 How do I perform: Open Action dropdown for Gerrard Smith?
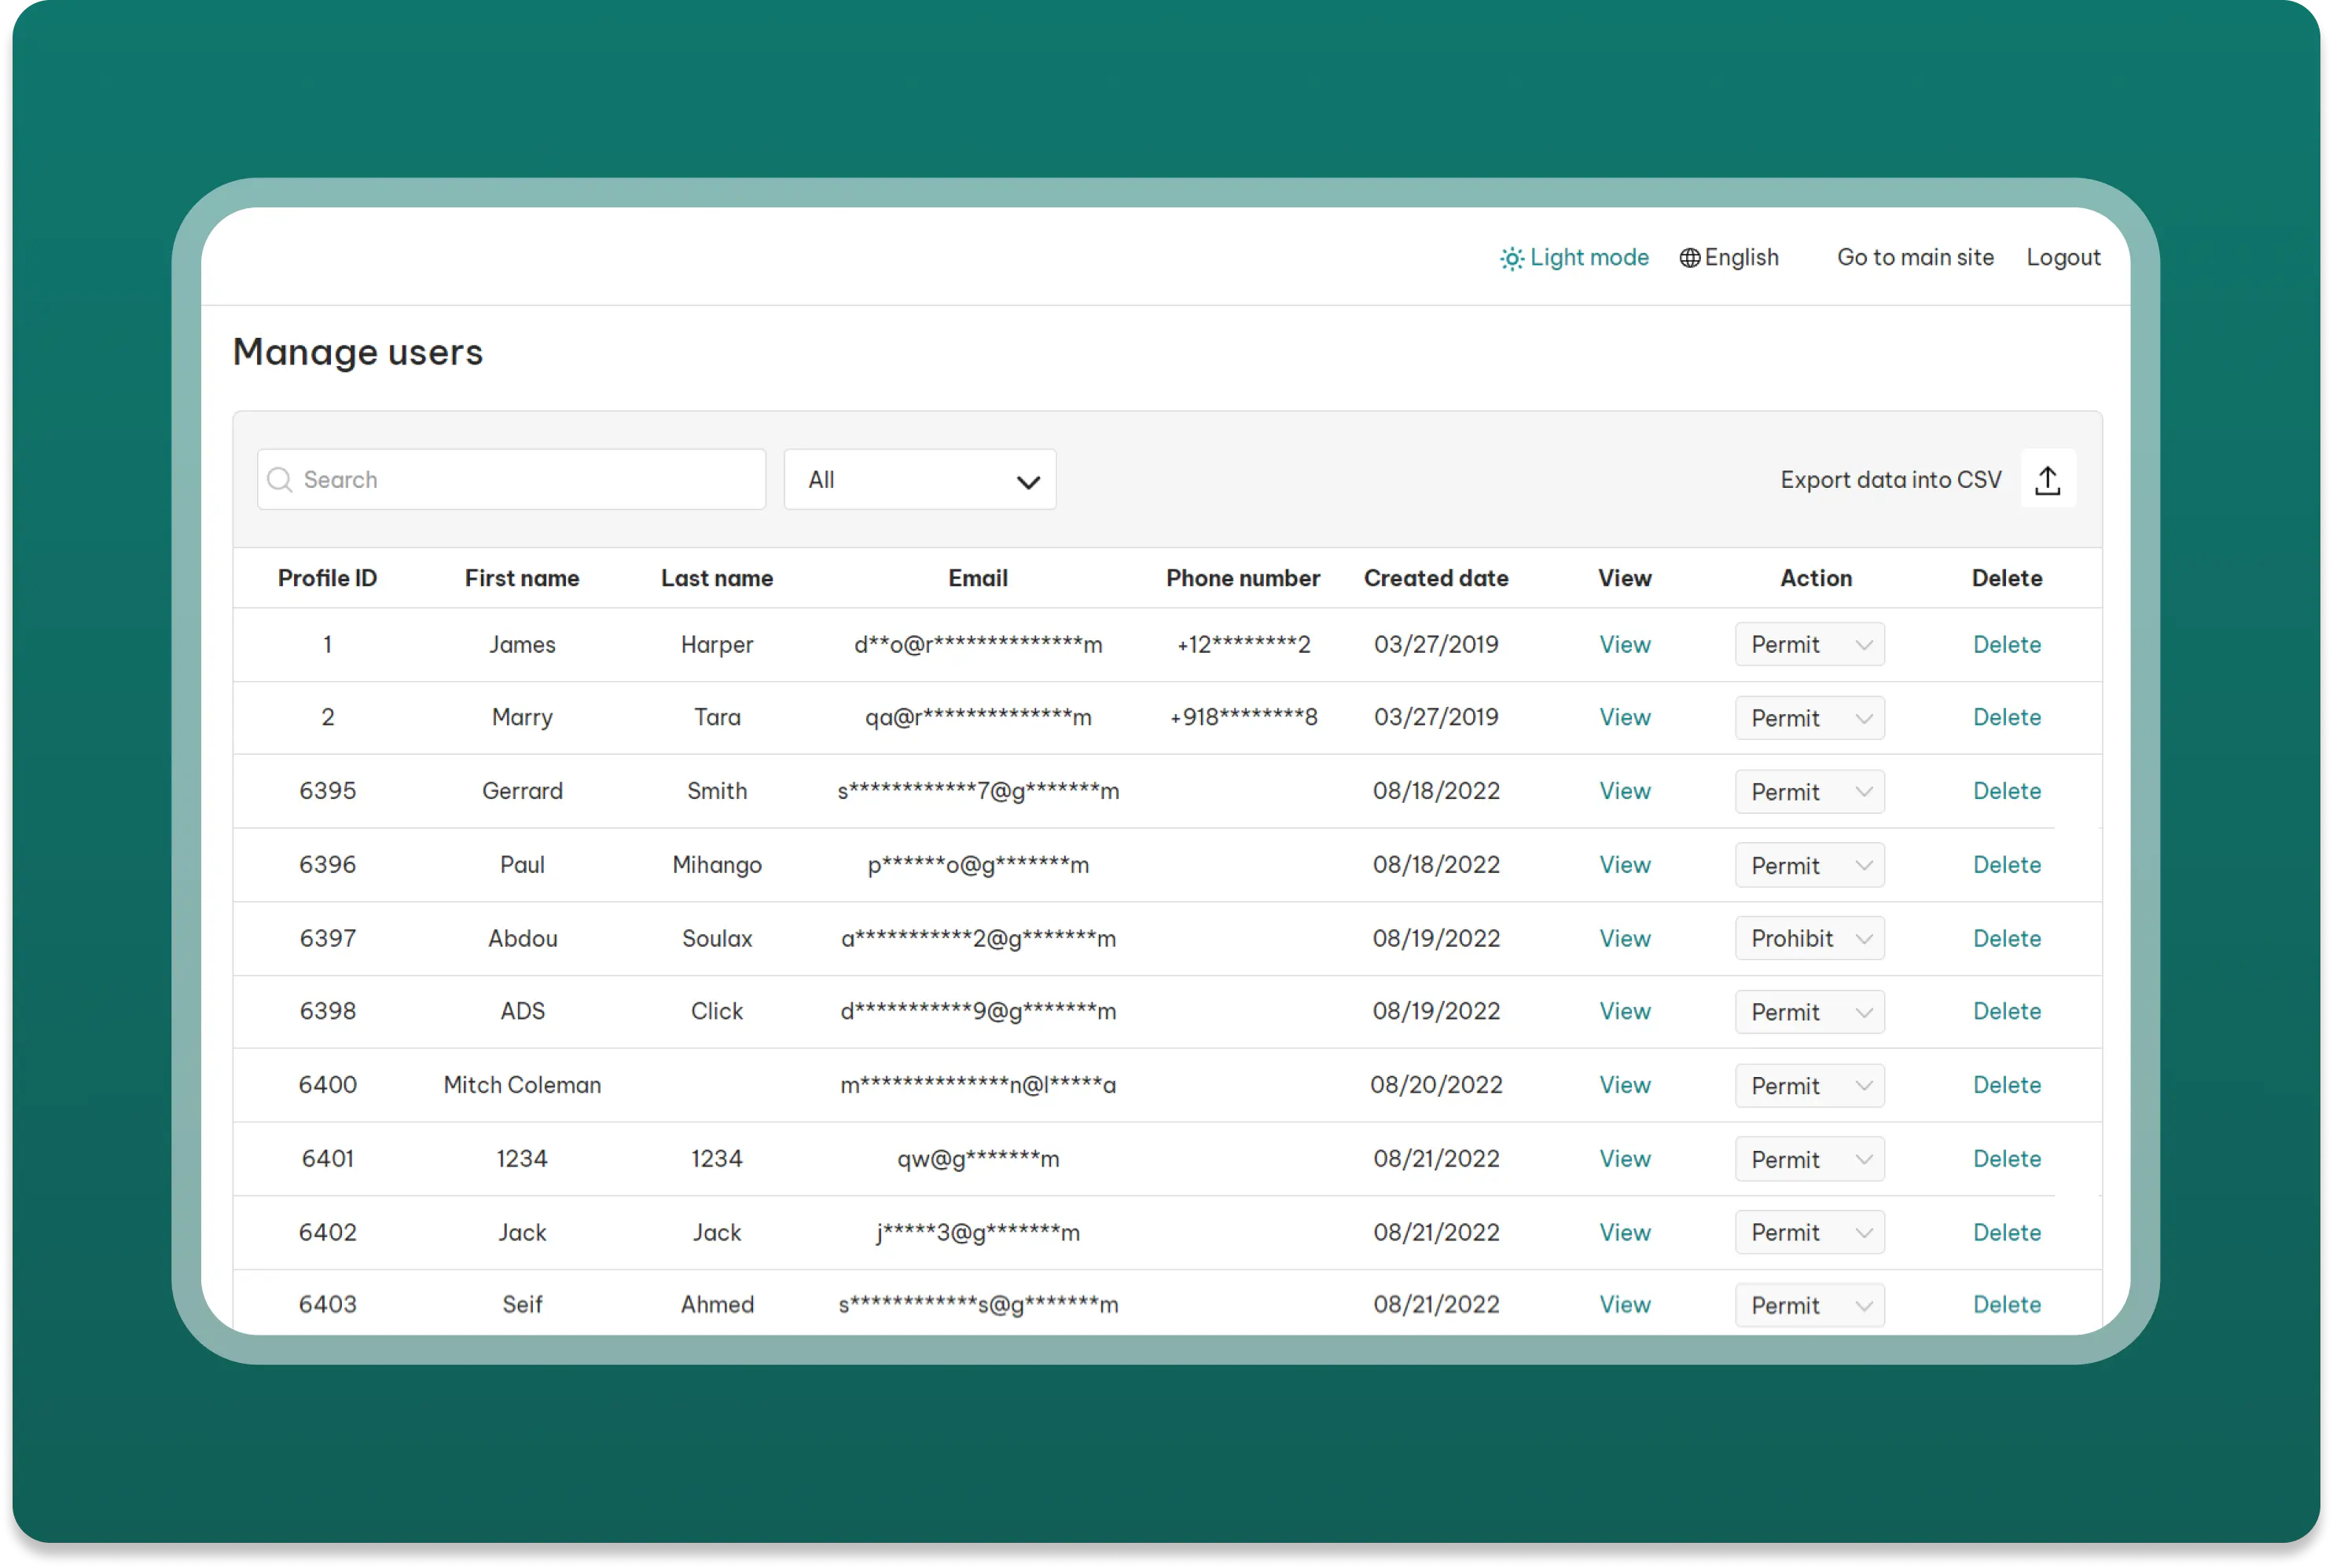[x=1809, y=791]
